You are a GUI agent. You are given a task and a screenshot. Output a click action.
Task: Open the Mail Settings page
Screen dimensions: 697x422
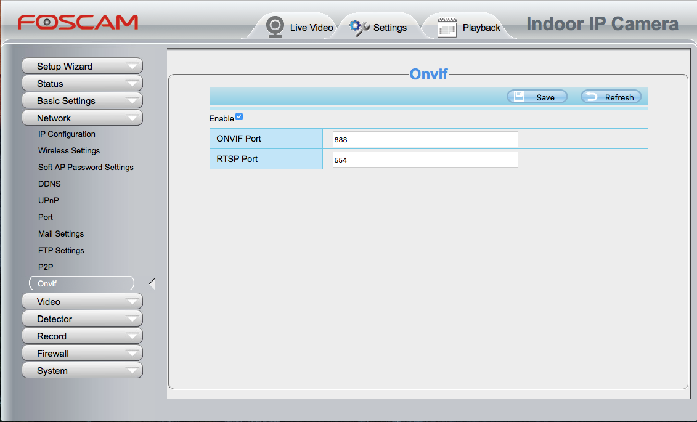click(x=61, y=234)
